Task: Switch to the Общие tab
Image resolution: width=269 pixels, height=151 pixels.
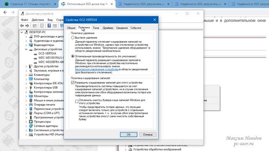Action: pyautogui.click(x=71, y=28)
